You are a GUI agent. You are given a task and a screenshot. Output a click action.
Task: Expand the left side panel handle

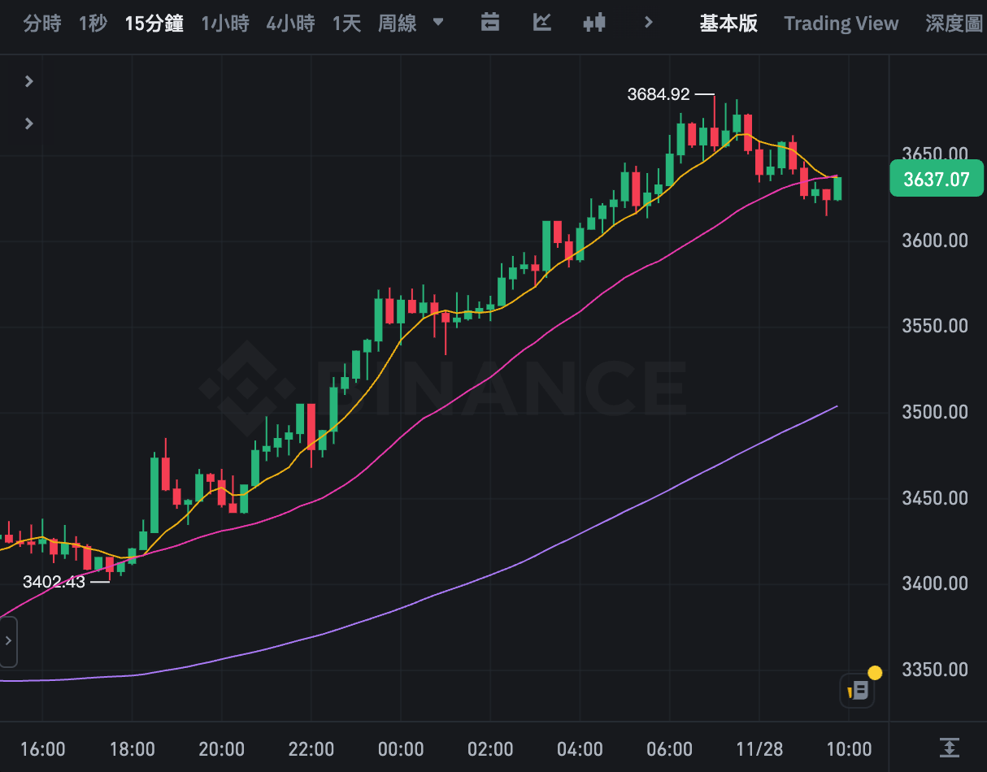click(8, 641)
